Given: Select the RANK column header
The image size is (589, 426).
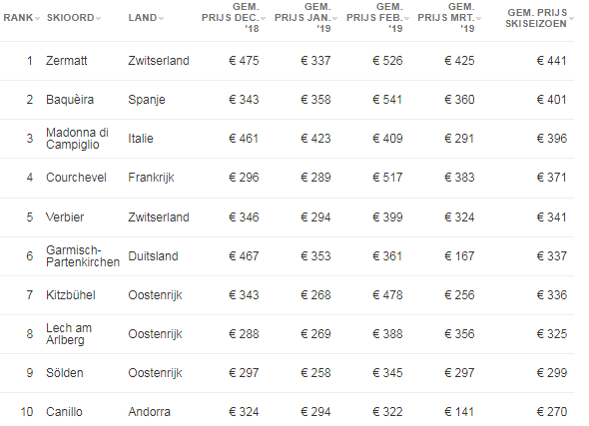Looking at the screenshot, I should pyautogui.click(x=18, y=18).
